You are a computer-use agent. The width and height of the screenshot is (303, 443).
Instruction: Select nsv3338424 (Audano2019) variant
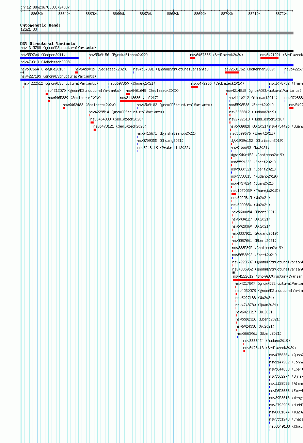pyautogui.click(x=267, y=341)
